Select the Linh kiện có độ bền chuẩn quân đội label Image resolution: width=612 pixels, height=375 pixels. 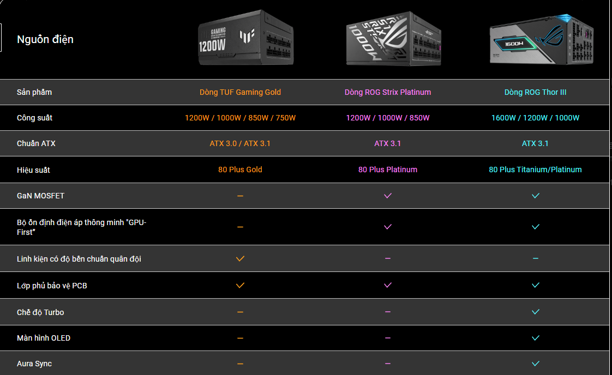click(x=79, y=259)
